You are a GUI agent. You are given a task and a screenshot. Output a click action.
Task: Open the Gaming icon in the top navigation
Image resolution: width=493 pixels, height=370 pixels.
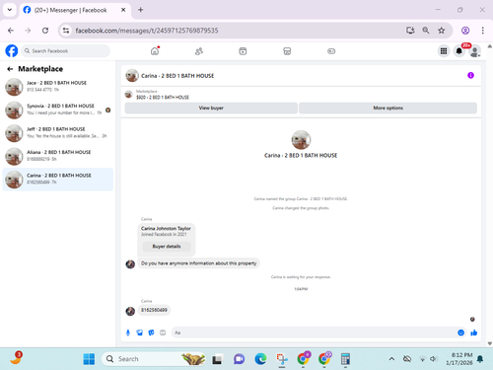click(x=331, y=51)
